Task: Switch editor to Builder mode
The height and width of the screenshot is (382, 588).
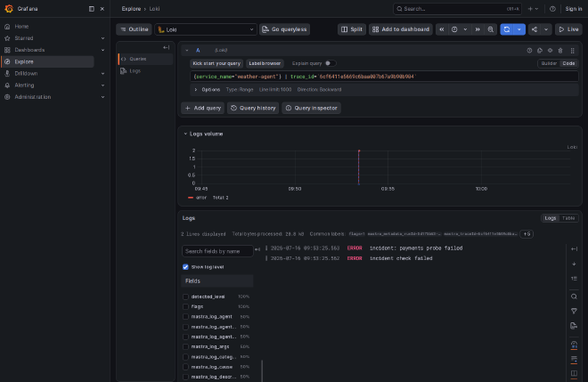Action: click(x=549, y=63)
